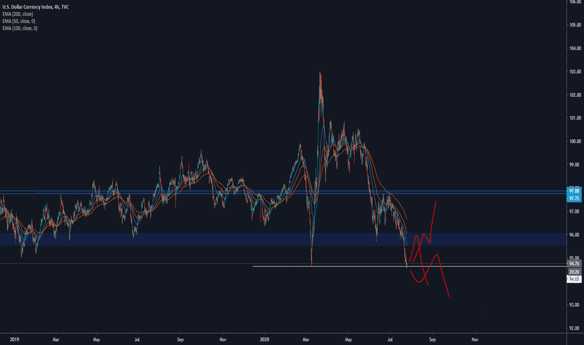This screenshot has height=345, width=584.
Task: Click the 93.00 price axis value
Action: pos(574,305)
